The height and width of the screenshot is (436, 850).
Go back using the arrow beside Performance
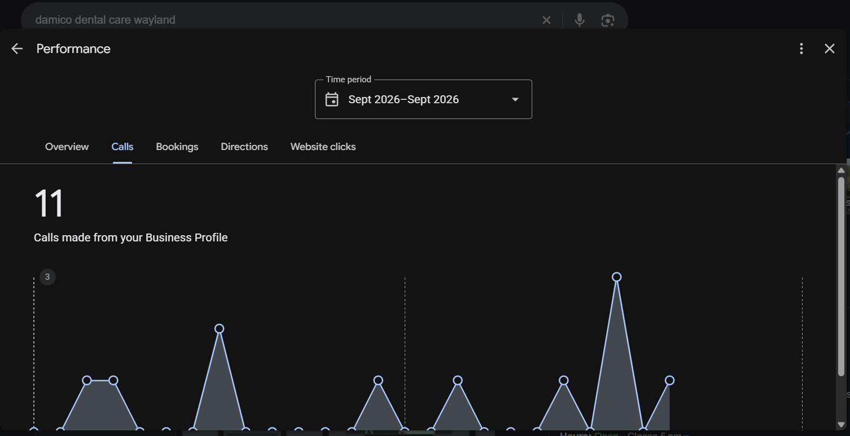tap(17, 49)
